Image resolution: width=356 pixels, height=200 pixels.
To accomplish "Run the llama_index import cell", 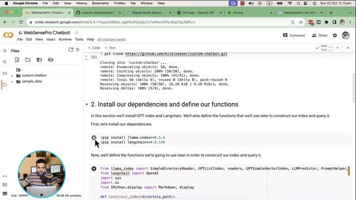I will pos(94,169).
